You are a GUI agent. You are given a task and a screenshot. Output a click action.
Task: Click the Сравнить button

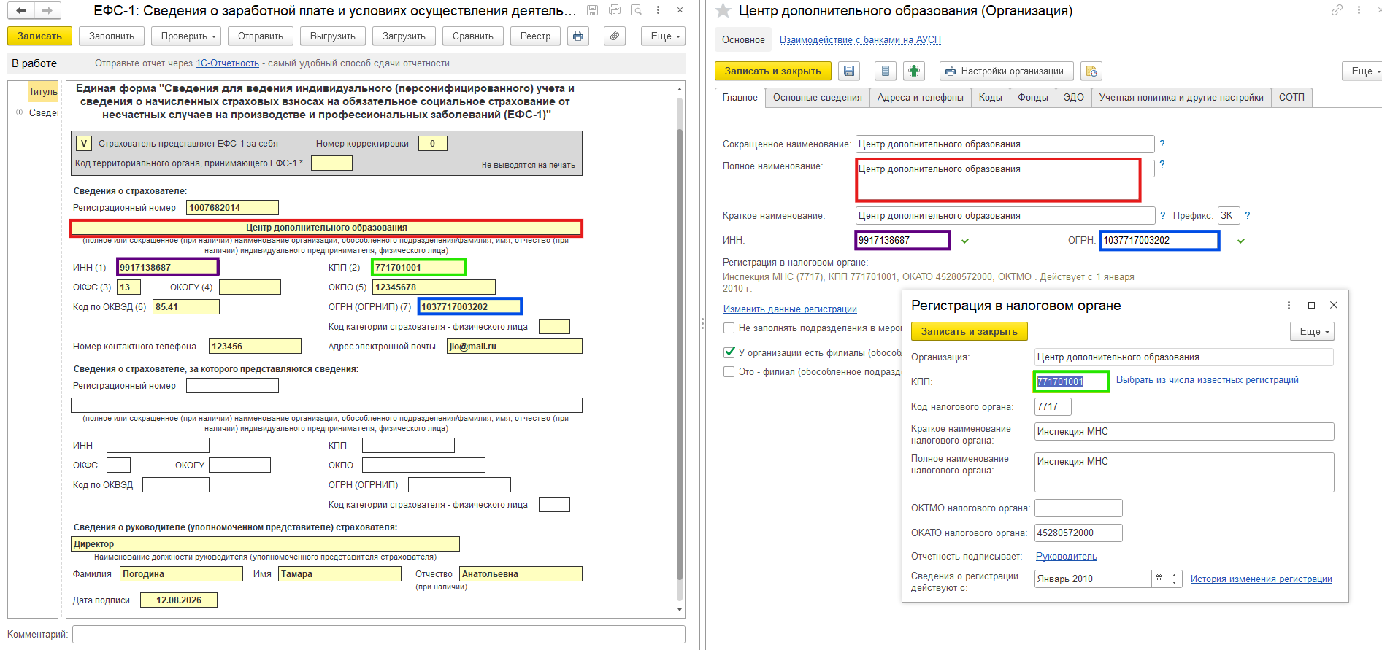tap(473, 36)
